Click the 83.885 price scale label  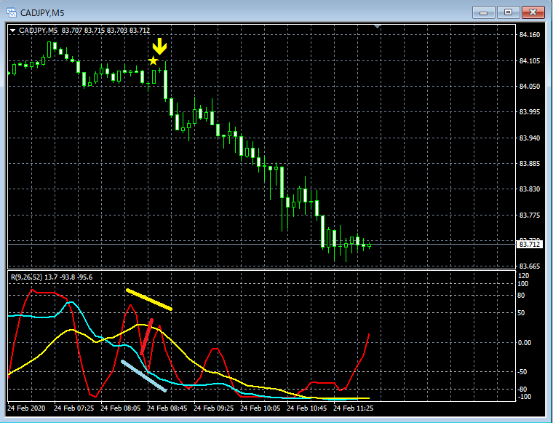click(x=530, y=164)
